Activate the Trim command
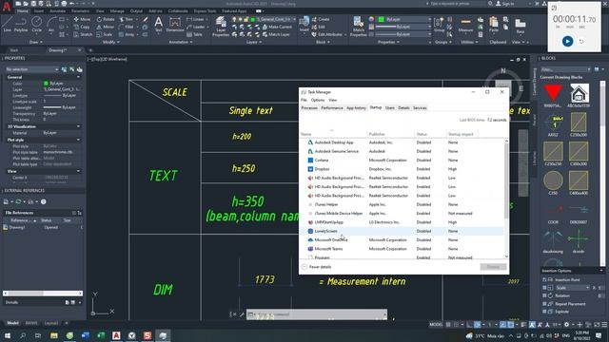609x342 pixels. [127, 19]
